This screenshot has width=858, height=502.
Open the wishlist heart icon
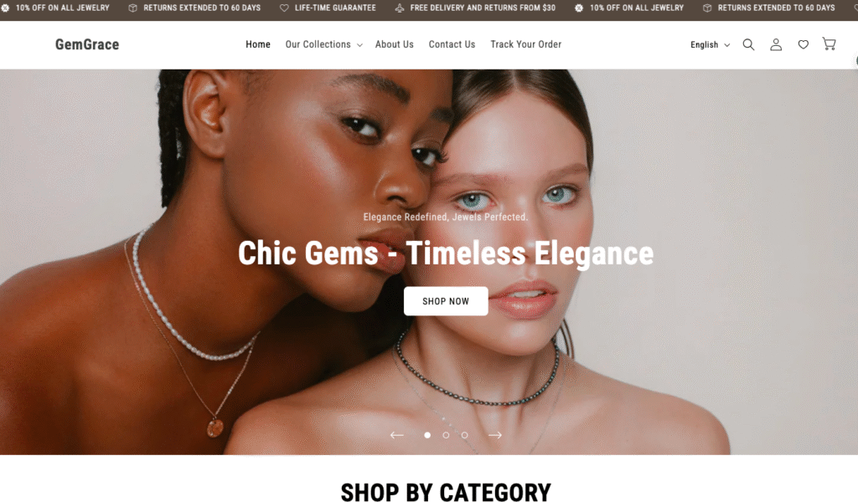pyautogui.click(x=803, y=45)
